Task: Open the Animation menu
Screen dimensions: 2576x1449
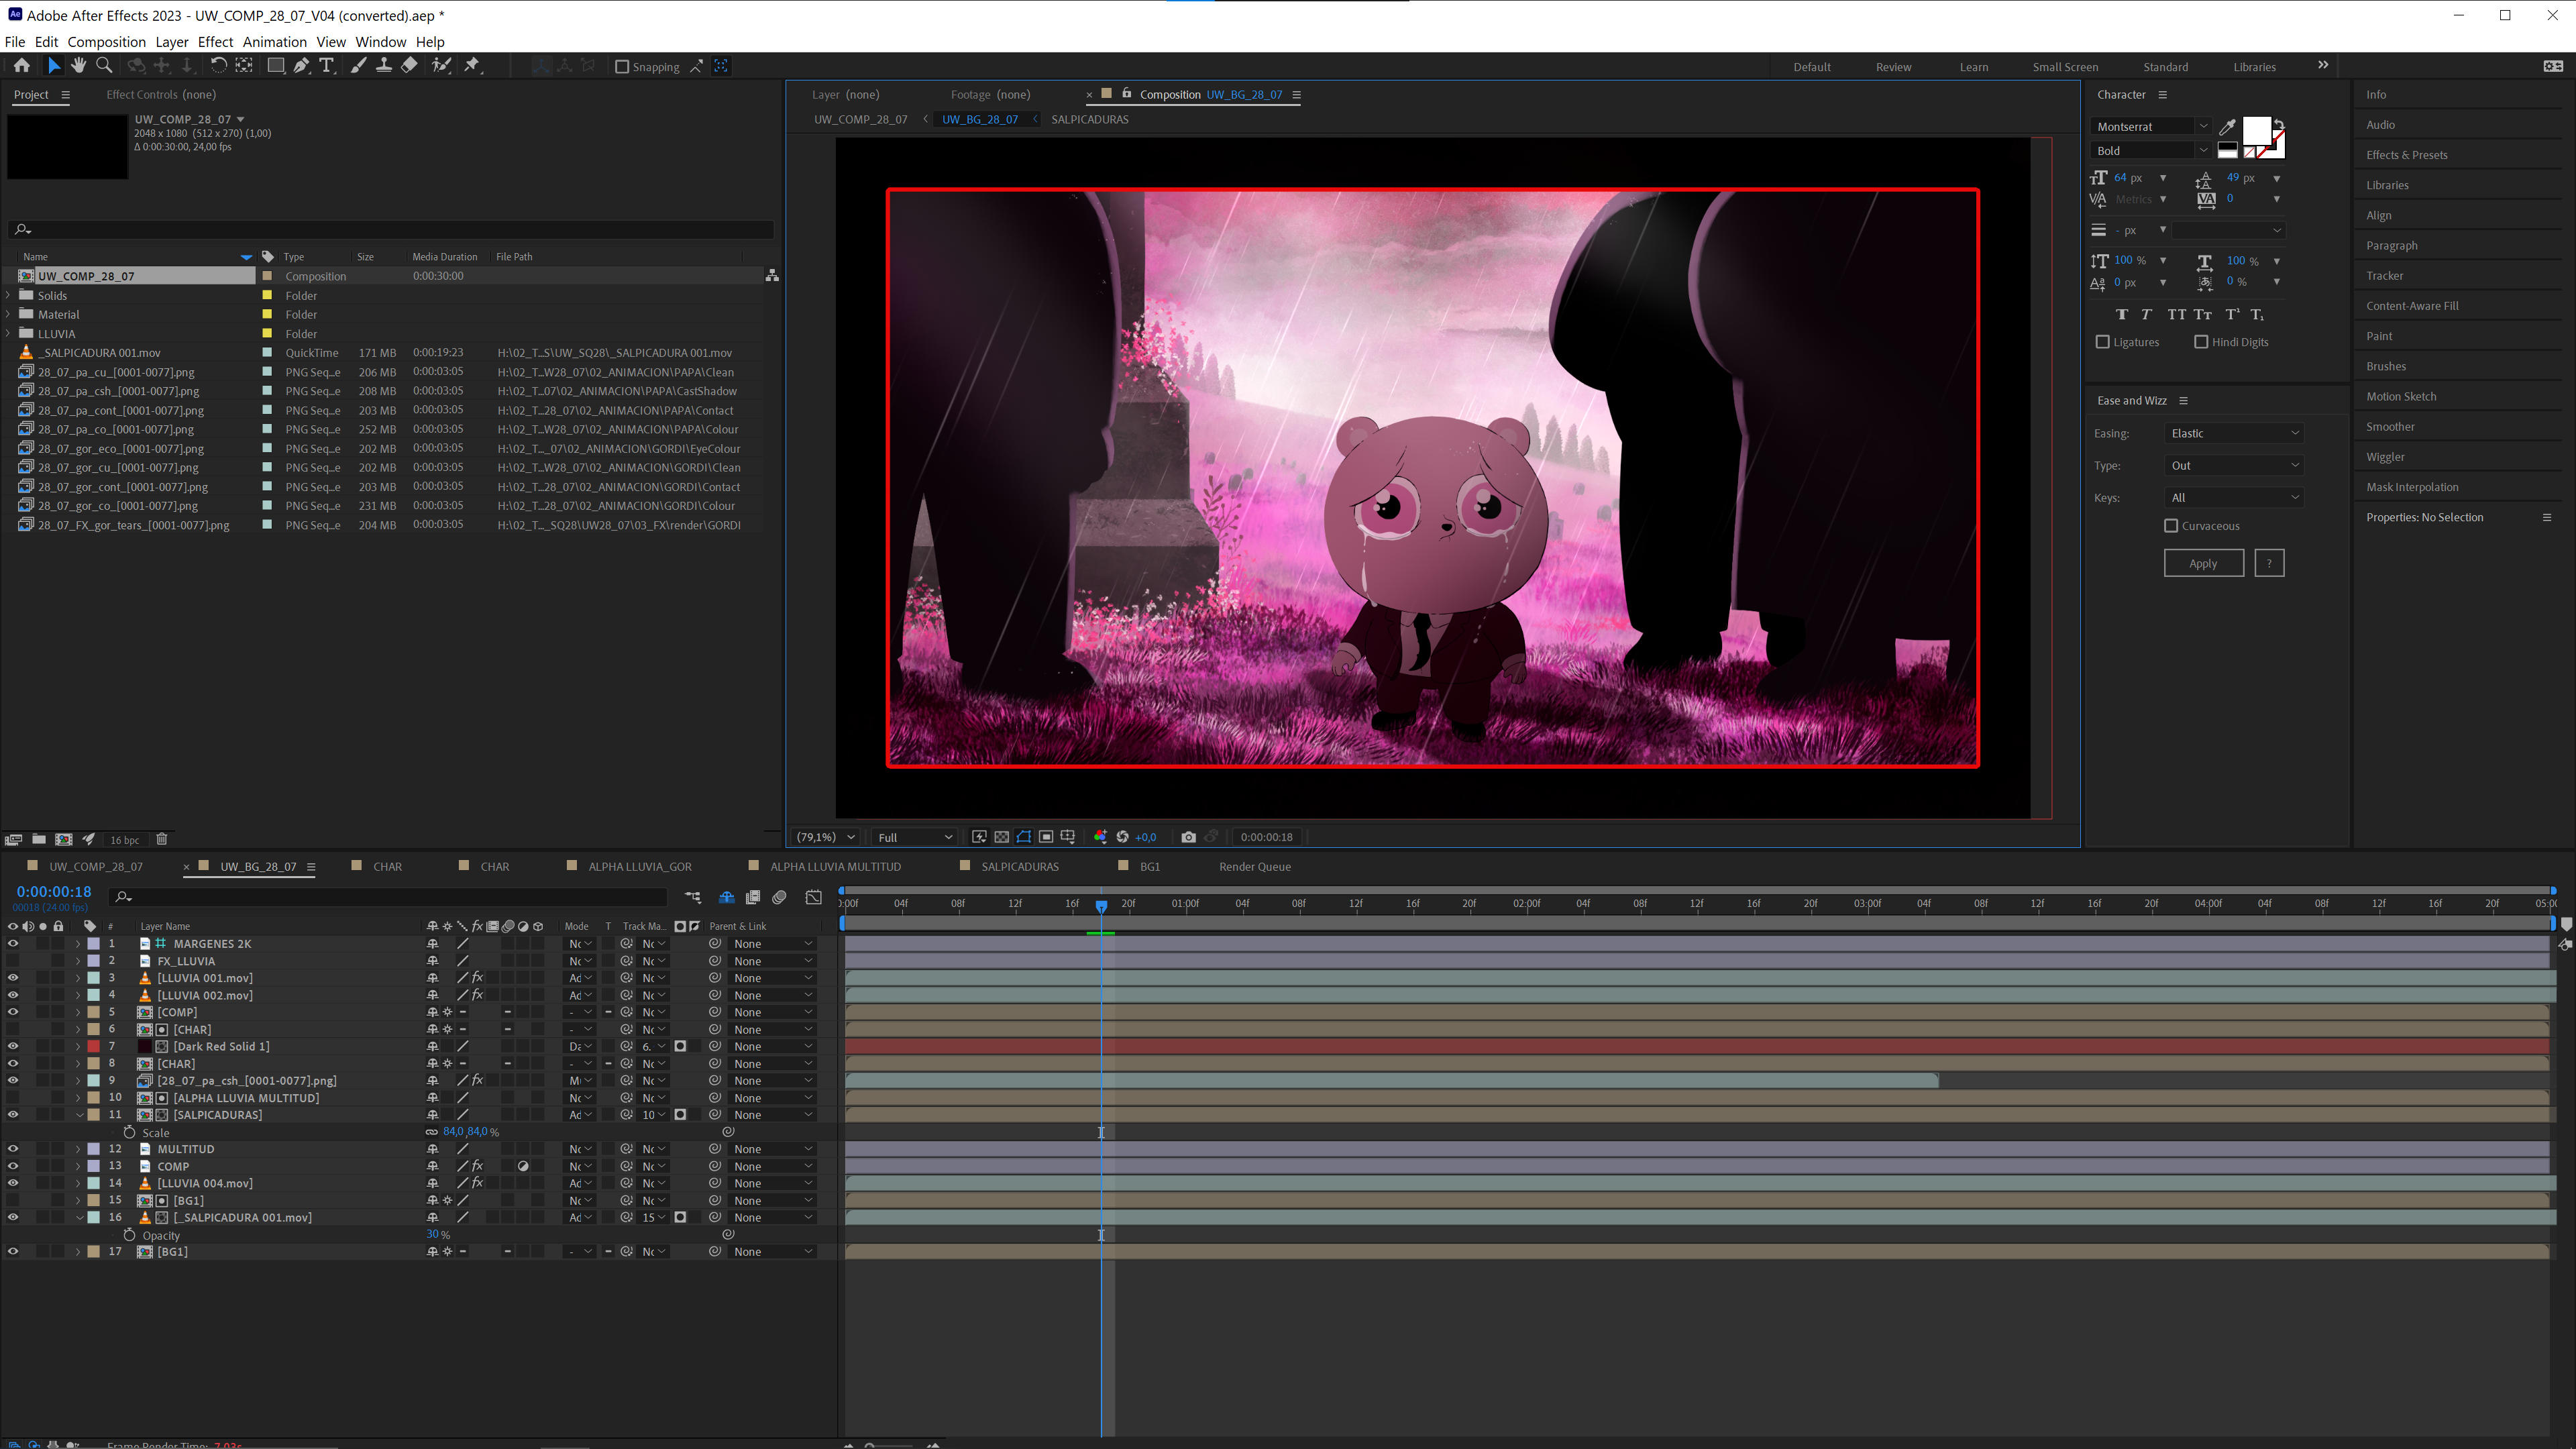Action: (274, 42)
